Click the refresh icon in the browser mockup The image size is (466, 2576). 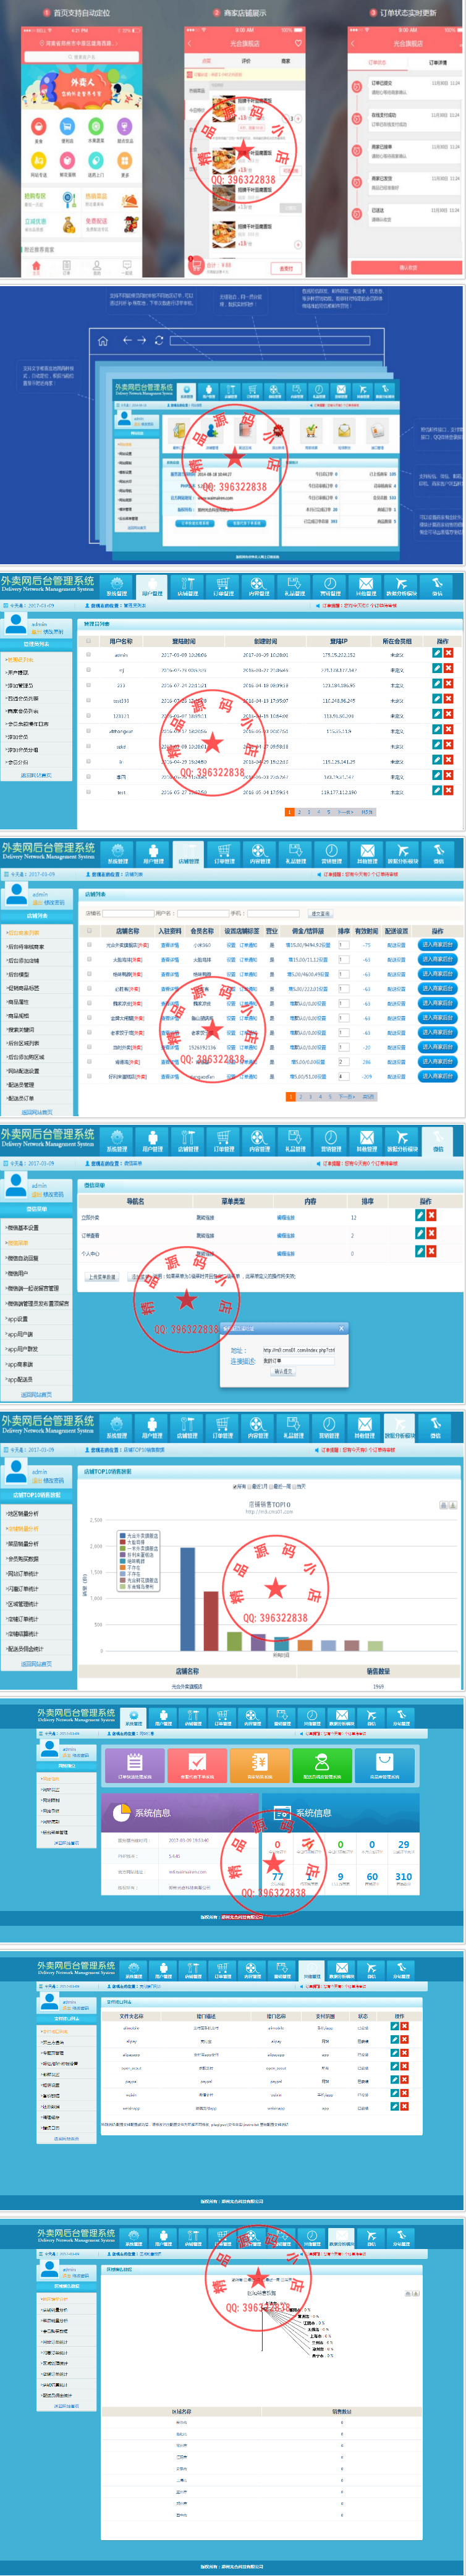point(159,340)
